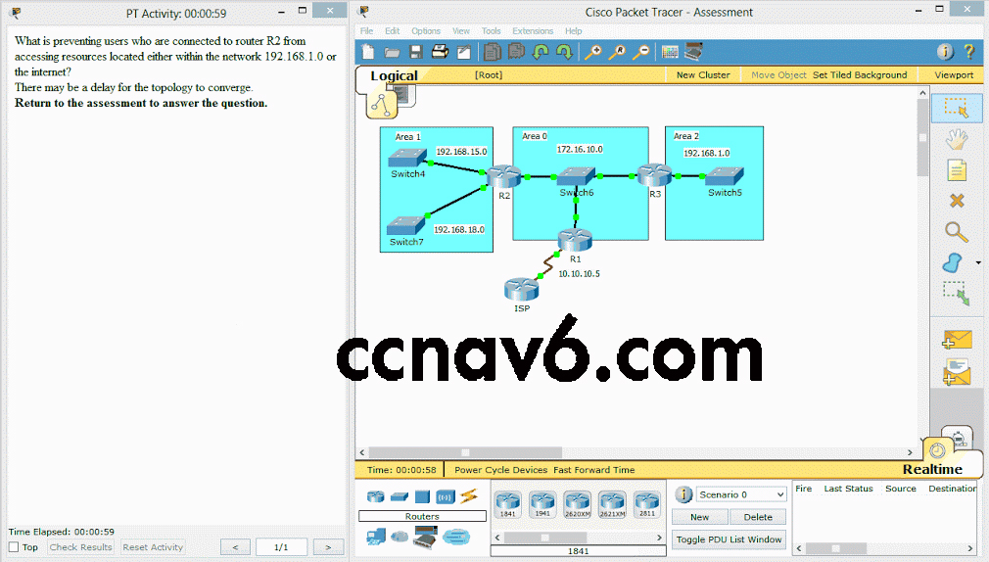
Task: Pick the 1941 router model
Action: tap(542, 504)
